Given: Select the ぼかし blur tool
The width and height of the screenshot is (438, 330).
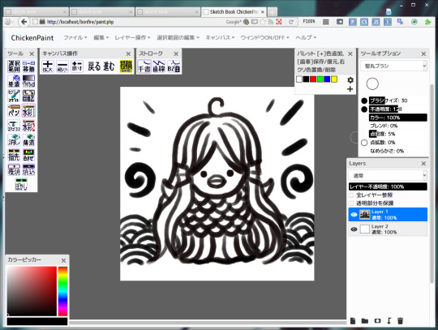Looking at the screenshot, I should click(21, 185).
